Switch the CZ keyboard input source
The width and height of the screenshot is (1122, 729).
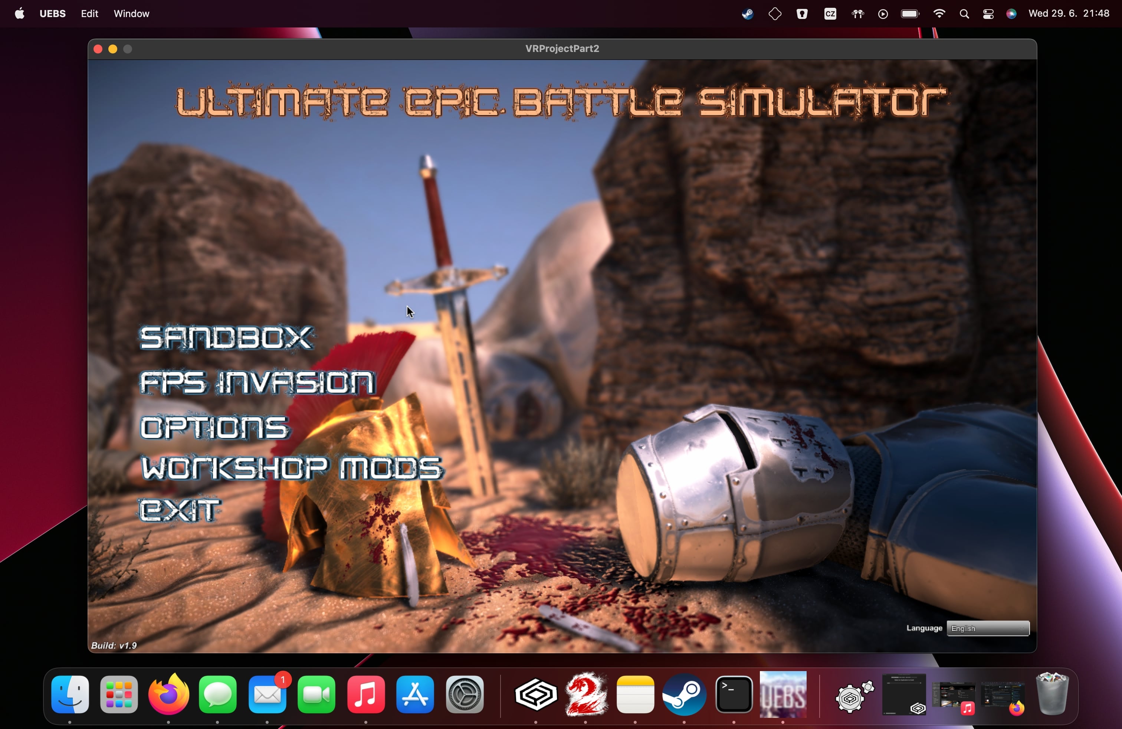pos(830,14)
